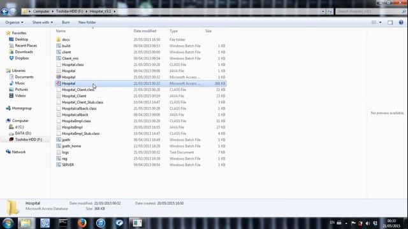This screenshot has height=229, width=408.
Task: Select Hospitalcallback.class file
Action: [79, 108]
